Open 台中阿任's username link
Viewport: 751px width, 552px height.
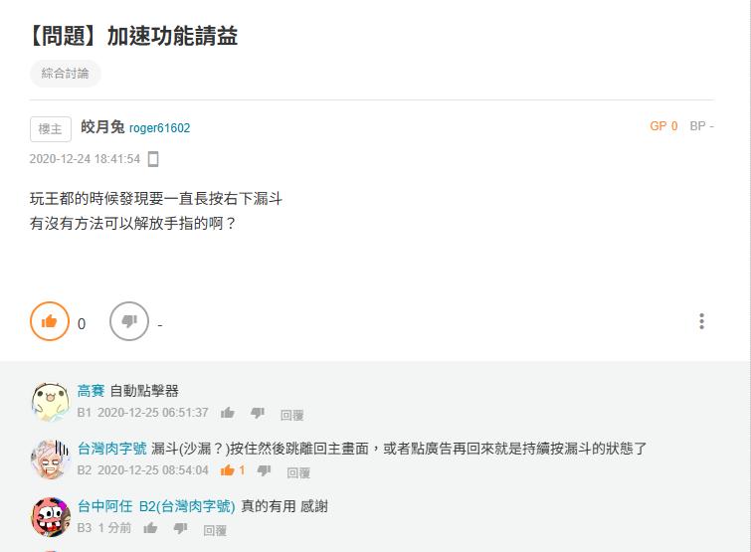pos(103,506)
